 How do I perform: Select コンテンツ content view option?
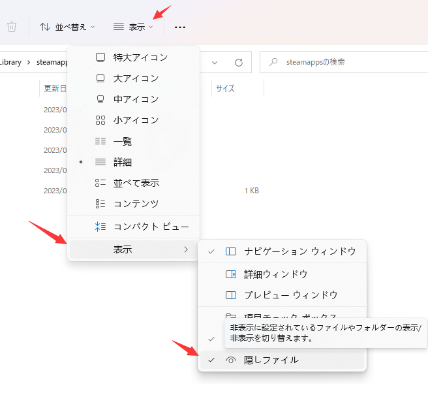(x=133, y=204)
